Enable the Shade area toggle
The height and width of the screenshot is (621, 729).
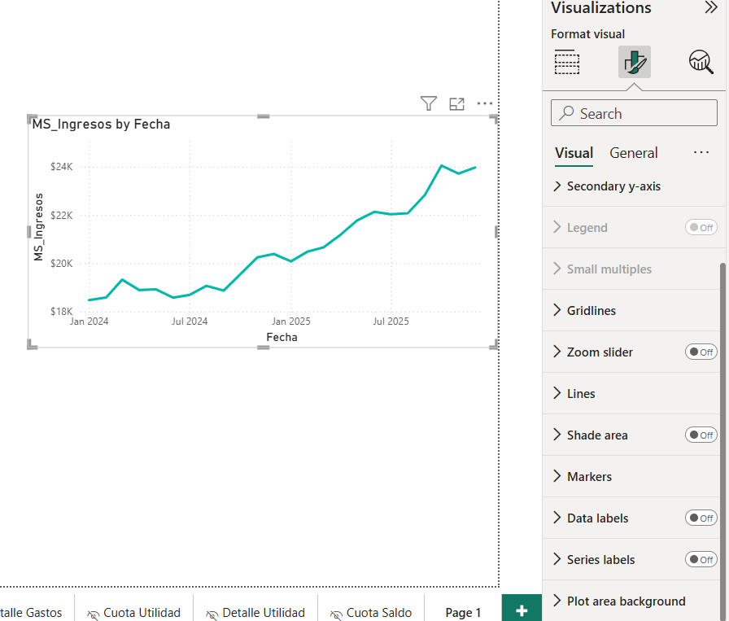701,435
